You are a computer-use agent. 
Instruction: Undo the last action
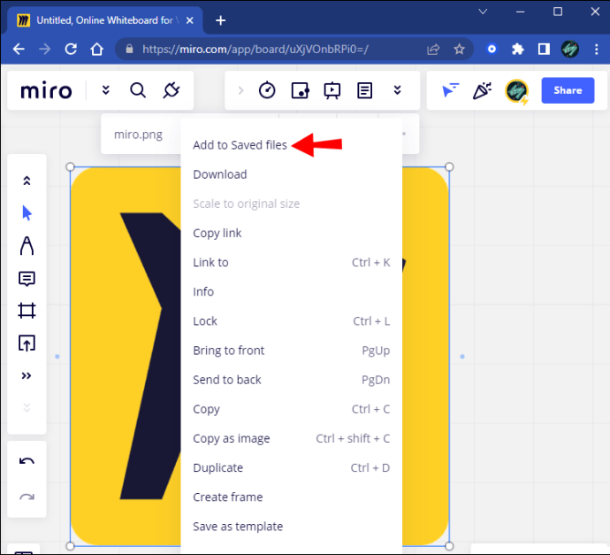pyautogui.click(x=27, y=461)
